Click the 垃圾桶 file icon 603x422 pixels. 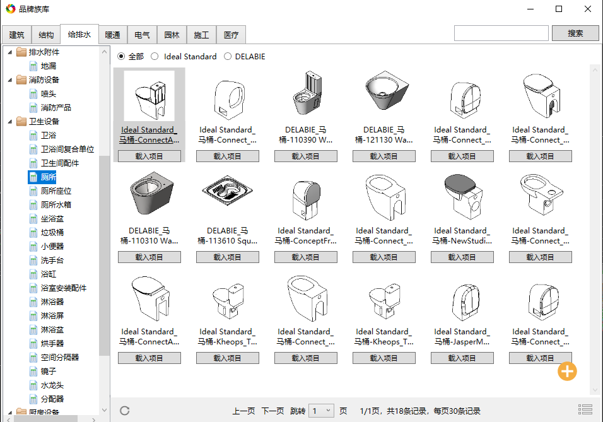[33, 233]
